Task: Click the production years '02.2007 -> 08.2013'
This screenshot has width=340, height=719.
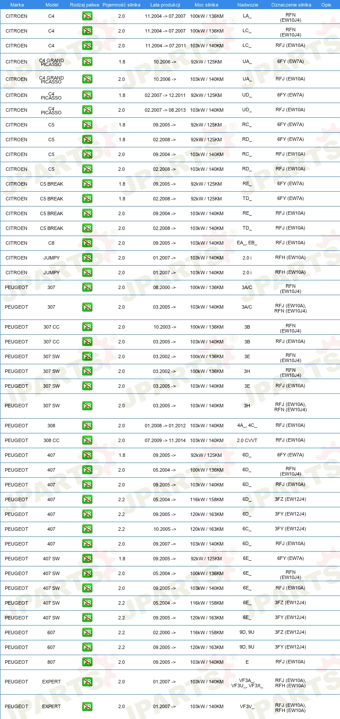Action: 165,110
